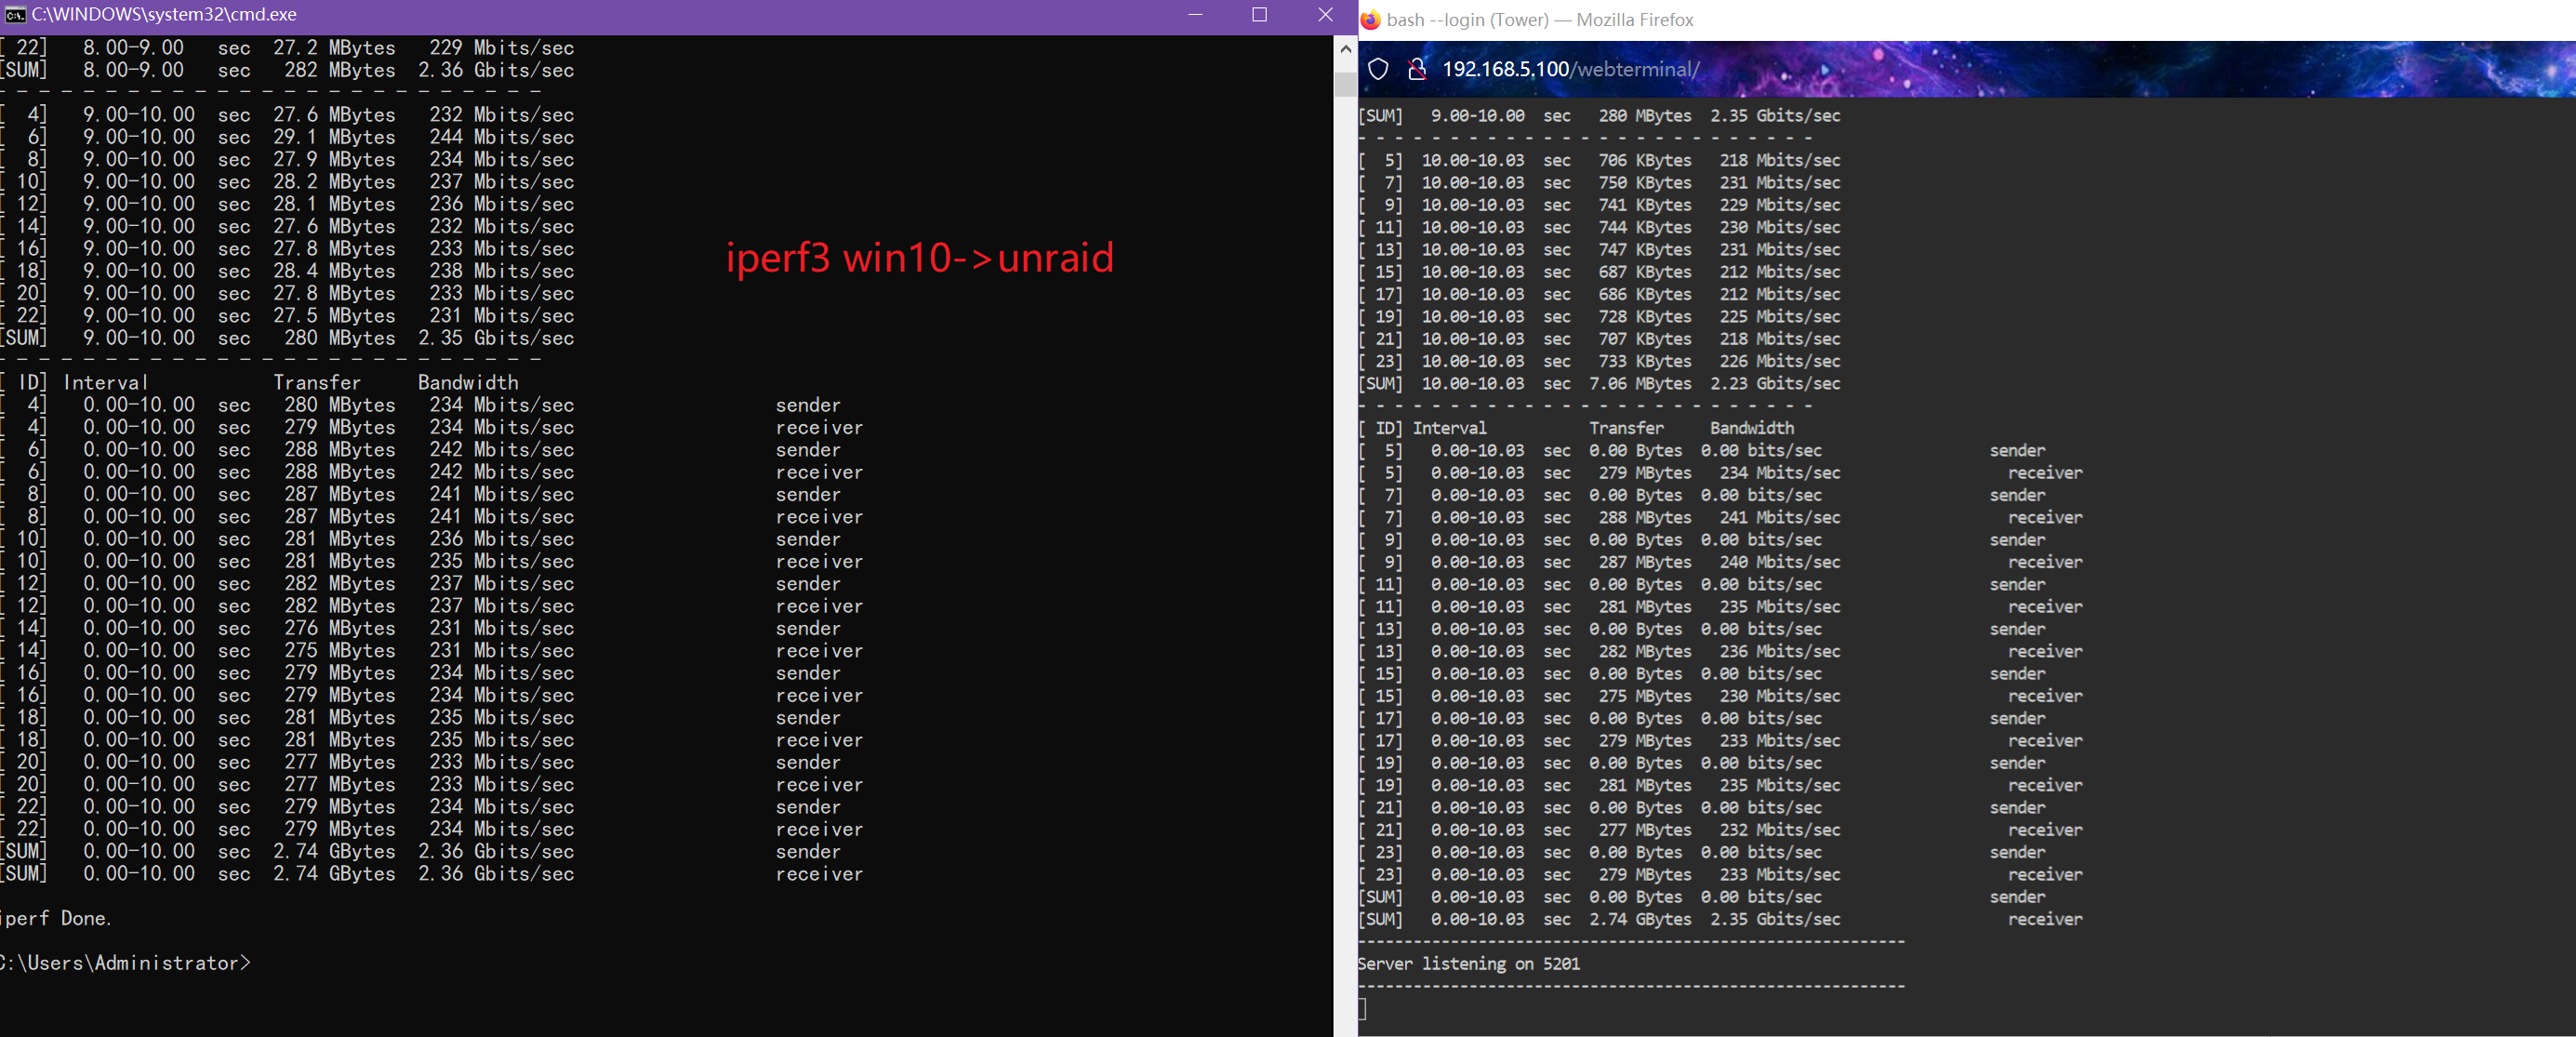The height and width of the screenshot is (1037, 2576).
Task: Click the cmd window vertical scrollbar thumb
Action: pos(1345,84)
